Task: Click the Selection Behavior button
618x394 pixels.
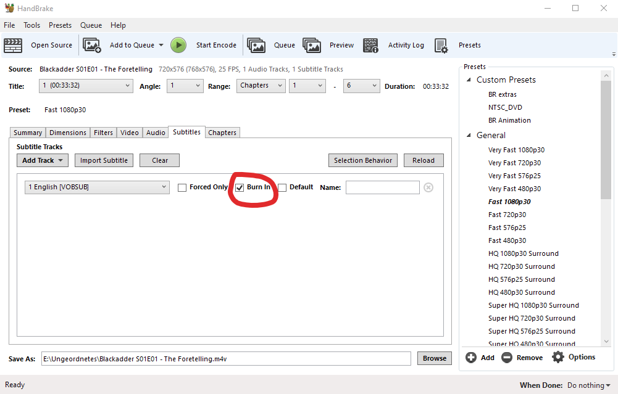Action: pos(363,160)
